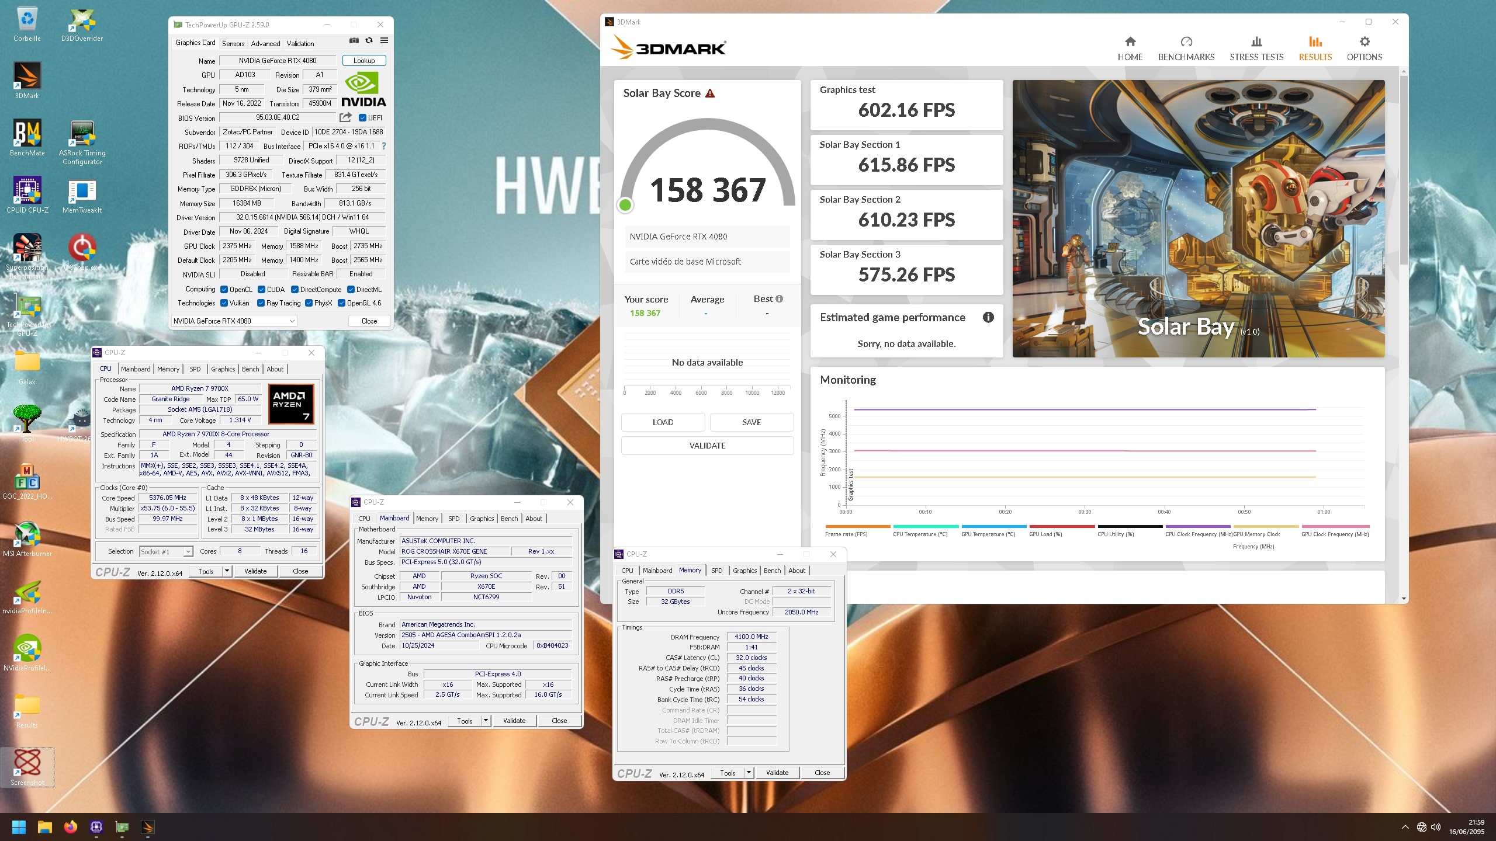Toggle the DirectML checkbox

point(351,289)
